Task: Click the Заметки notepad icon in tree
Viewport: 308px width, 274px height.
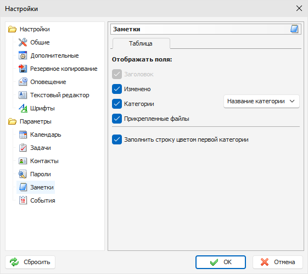Action: (x=23, y=187)
